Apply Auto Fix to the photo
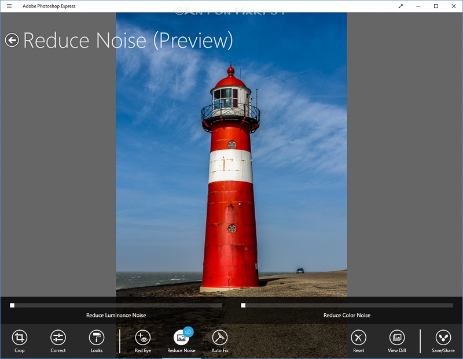Screen dimensions: 463x359 [220, 338]
